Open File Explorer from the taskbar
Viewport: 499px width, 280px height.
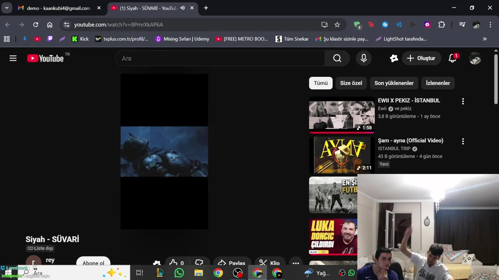pos(198,273)
